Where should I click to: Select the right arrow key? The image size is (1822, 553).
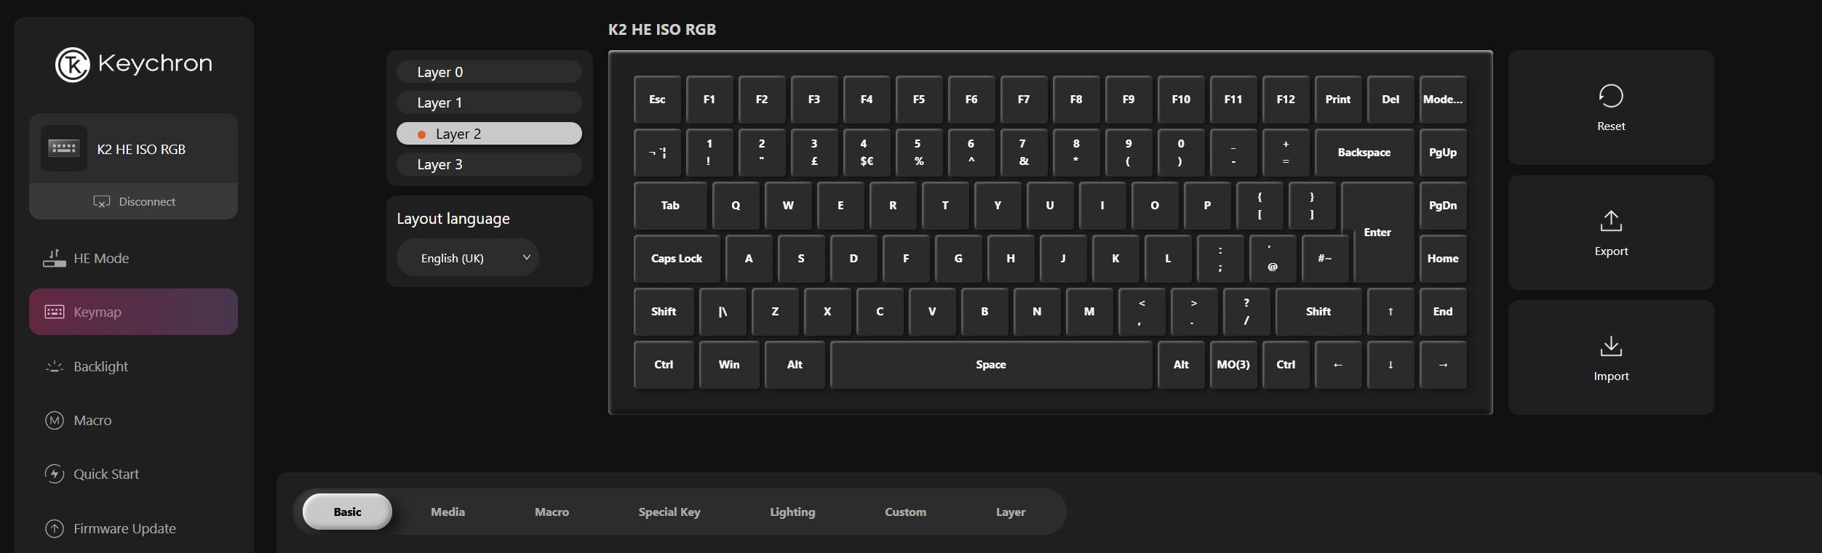[1443, 364]
